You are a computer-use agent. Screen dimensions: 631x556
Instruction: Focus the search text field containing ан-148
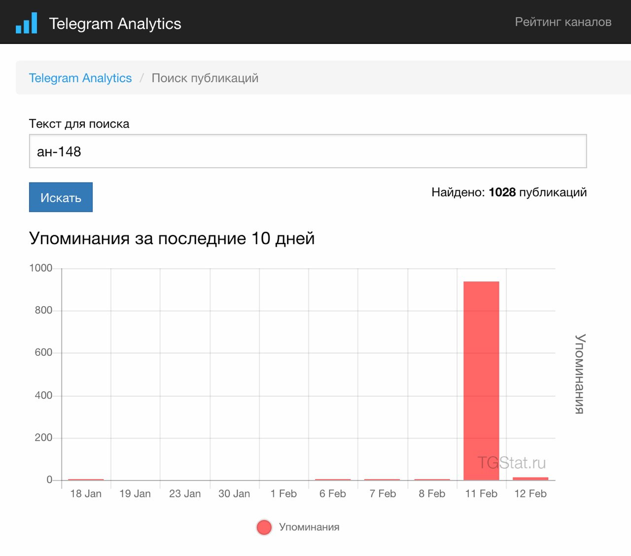tap(308, 151)
